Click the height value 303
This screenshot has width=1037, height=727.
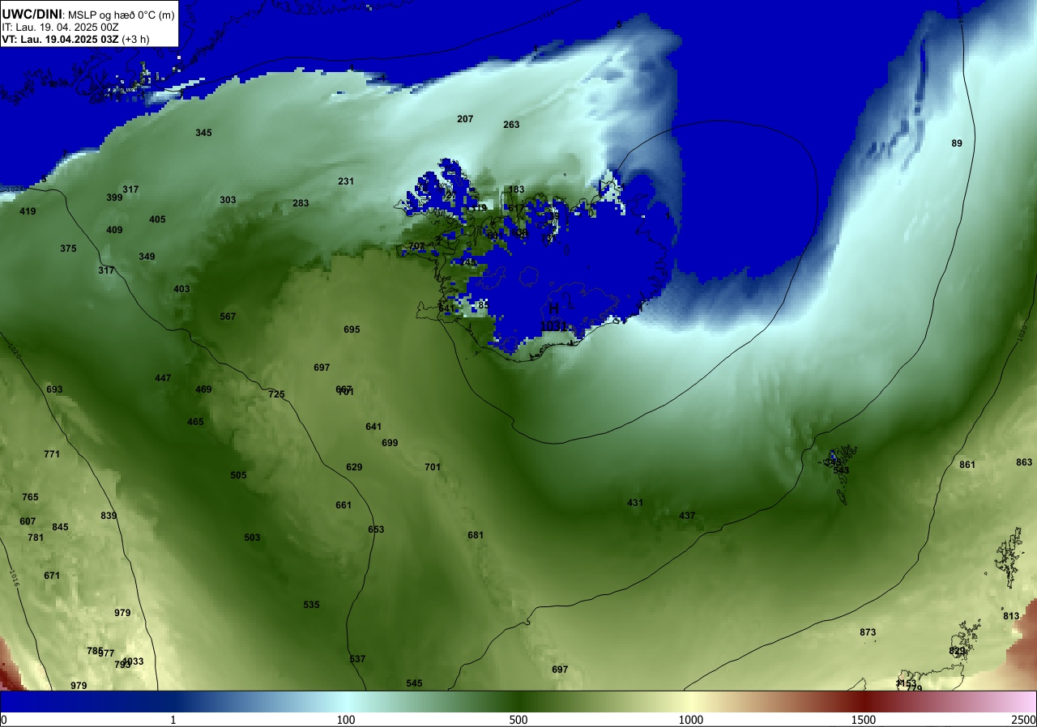click(x=228, y=200)
